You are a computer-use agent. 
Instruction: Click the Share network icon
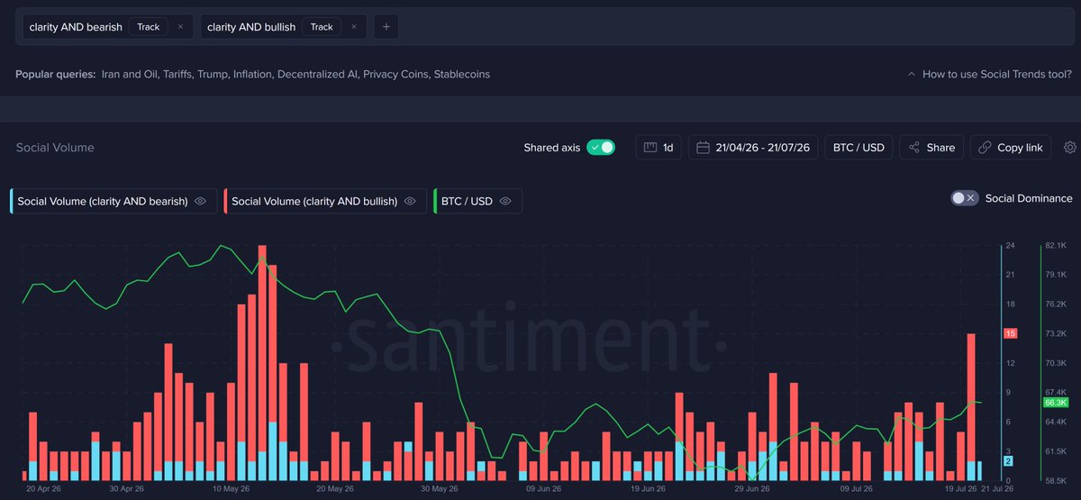pyautogui.click(x=914, y=148)
